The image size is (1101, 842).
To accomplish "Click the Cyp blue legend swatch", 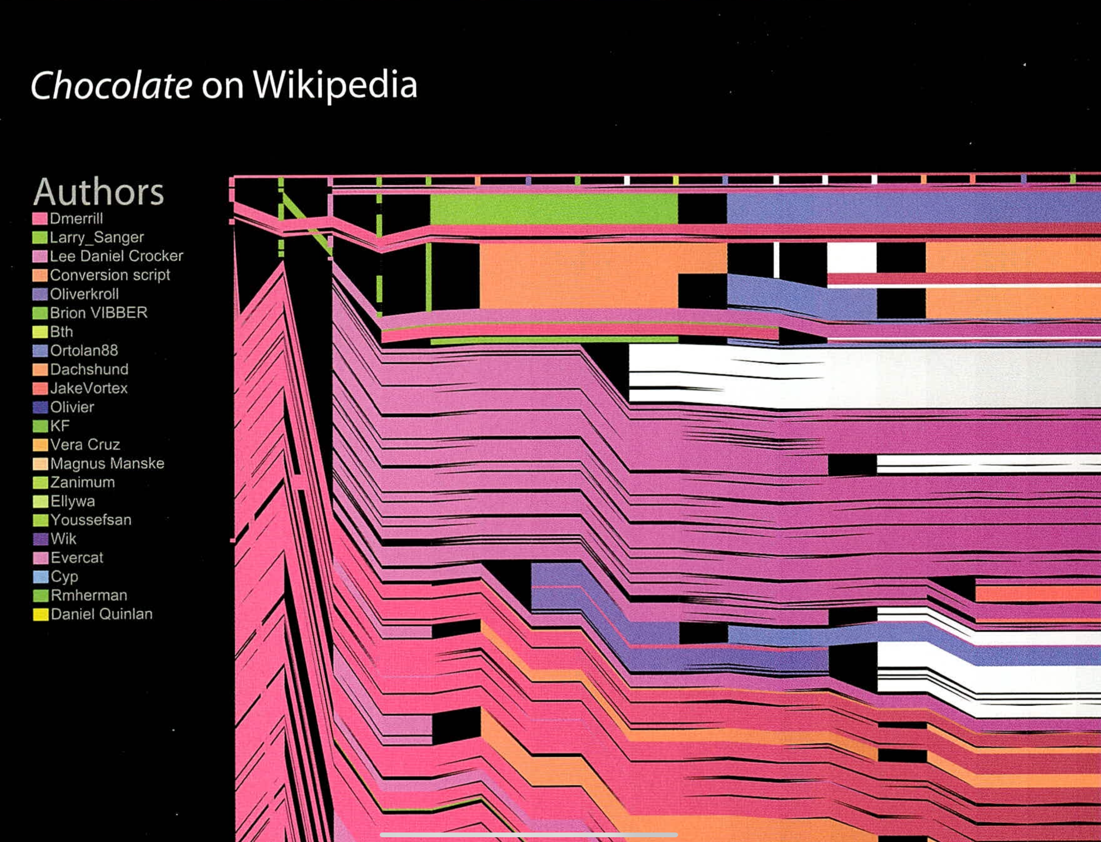I will (x=40, y=577).
